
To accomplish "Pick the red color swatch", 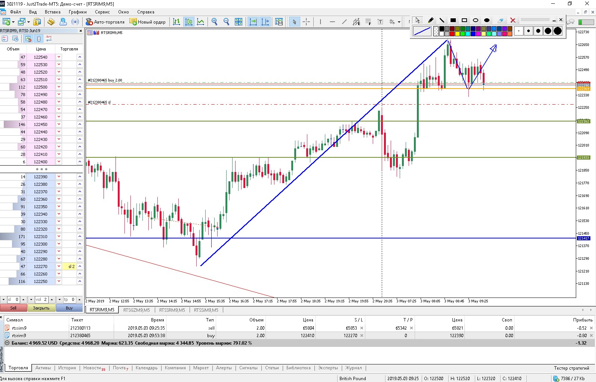I will tap(452, 34).
